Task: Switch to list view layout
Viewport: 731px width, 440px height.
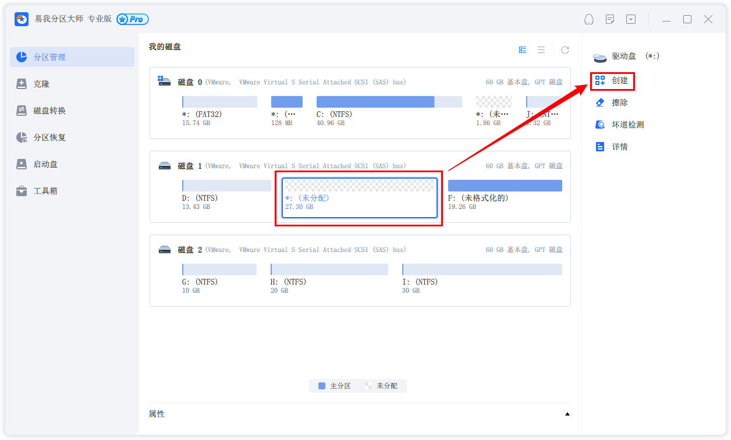Action: (x=541, y=49)
